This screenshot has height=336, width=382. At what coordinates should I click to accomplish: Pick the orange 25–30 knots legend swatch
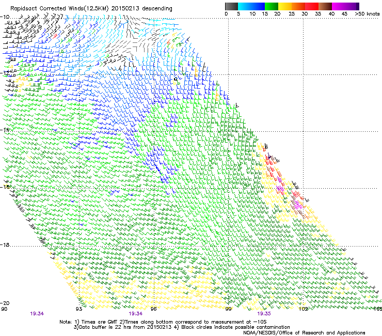[298, 6]
